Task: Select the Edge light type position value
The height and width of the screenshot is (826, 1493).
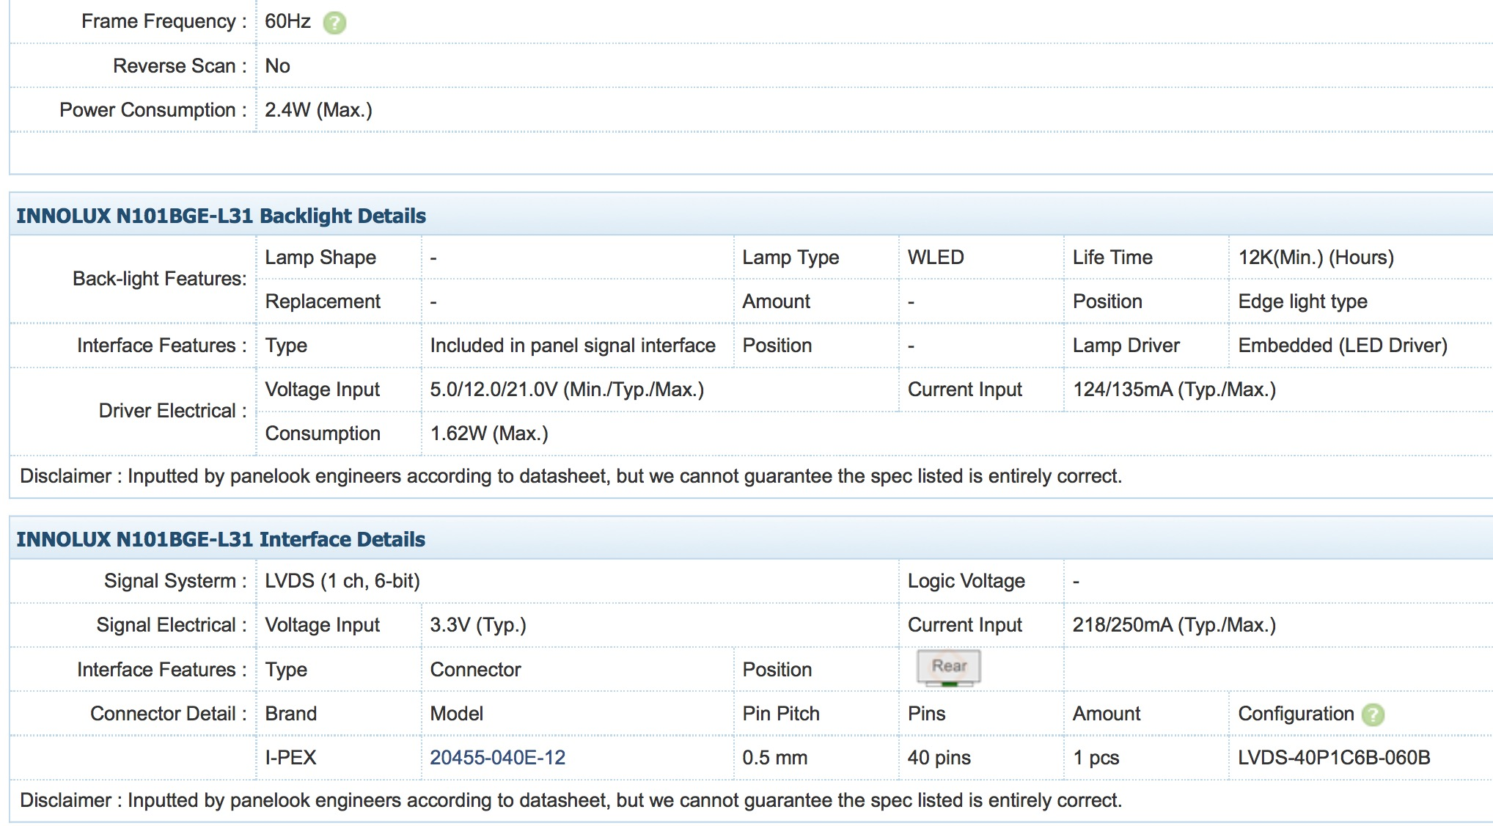Action: [1302, 301]
